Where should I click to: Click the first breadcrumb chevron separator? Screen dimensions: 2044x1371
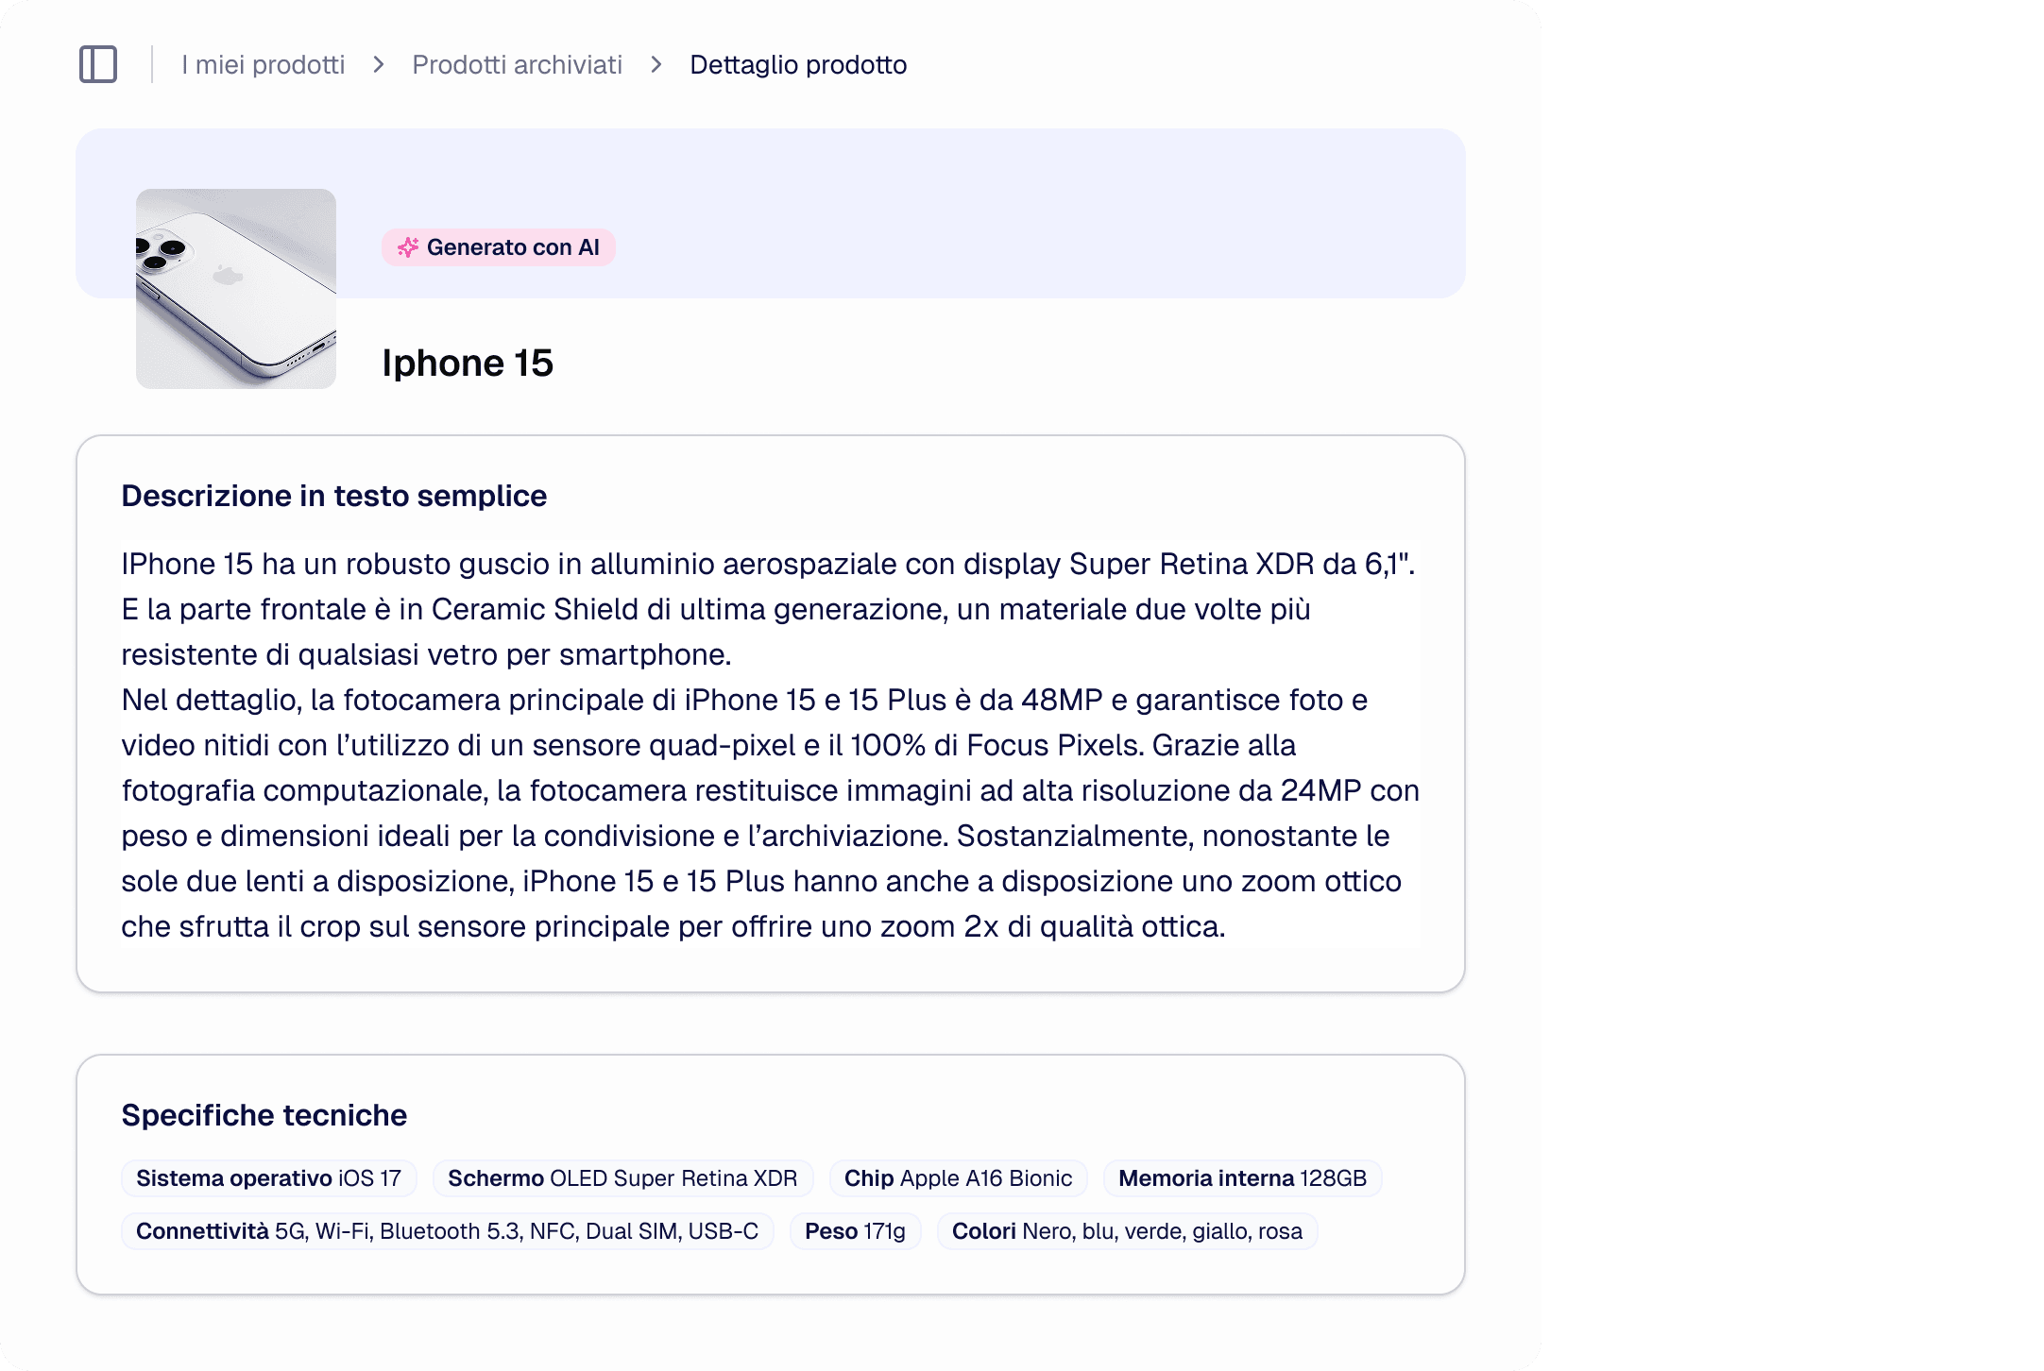379,65
